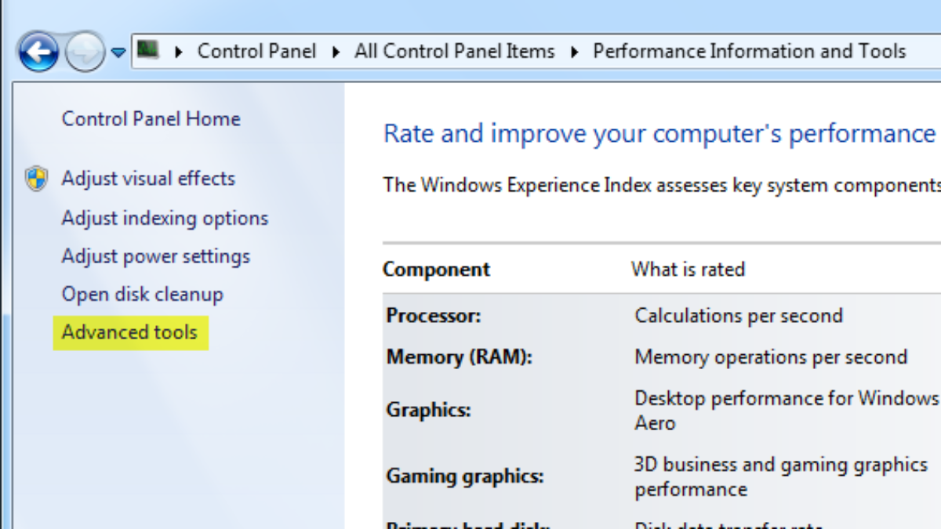Click the address bar location icon
Viewport: 941px width, 529px height.
click(147, 51)
